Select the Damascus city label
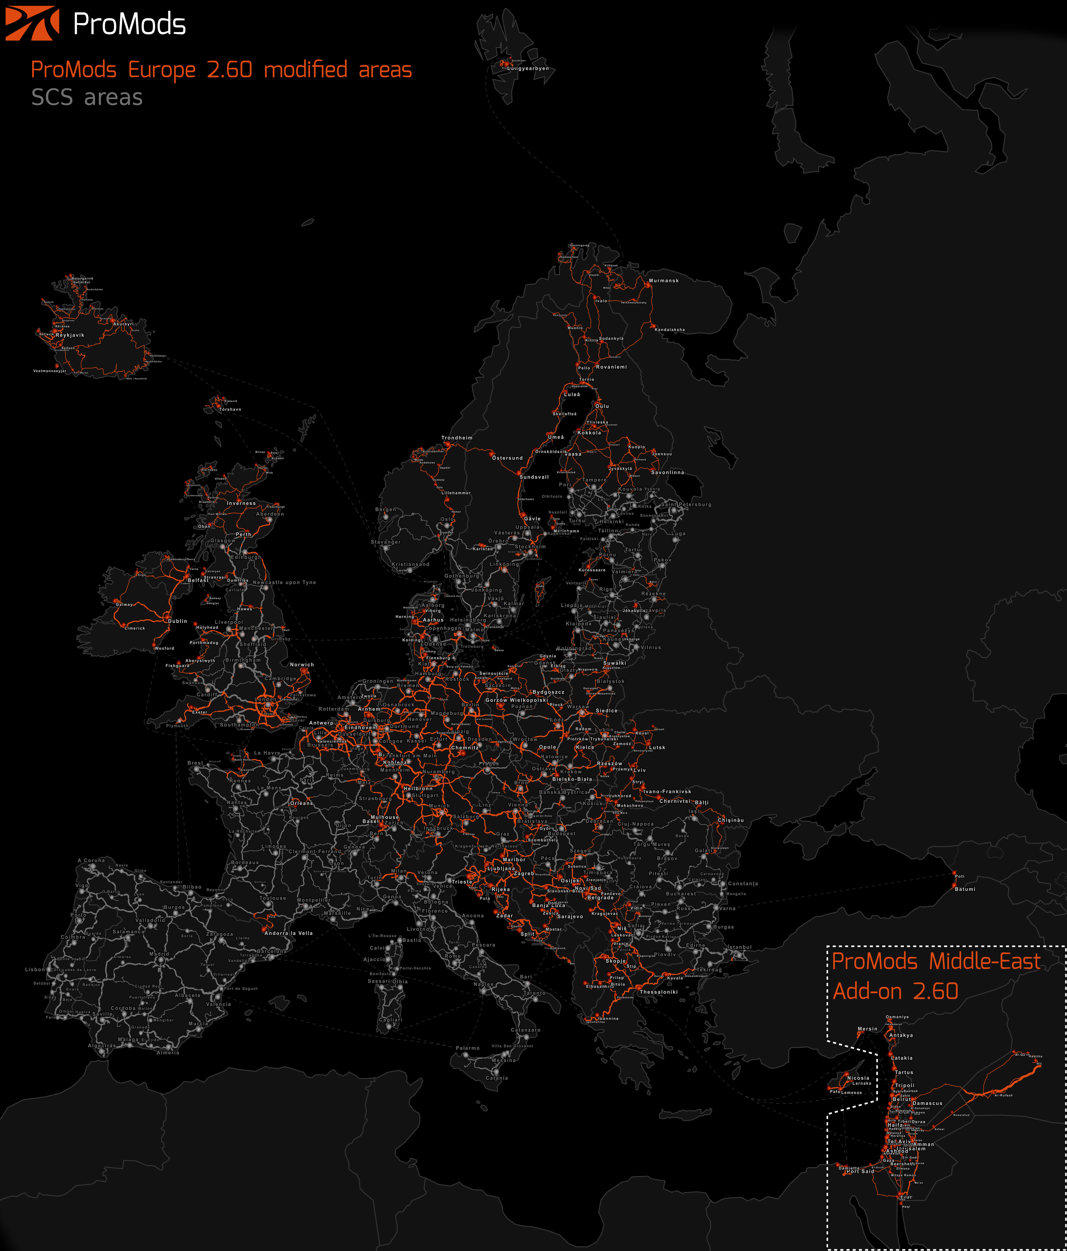 (x=928, y=1103)
